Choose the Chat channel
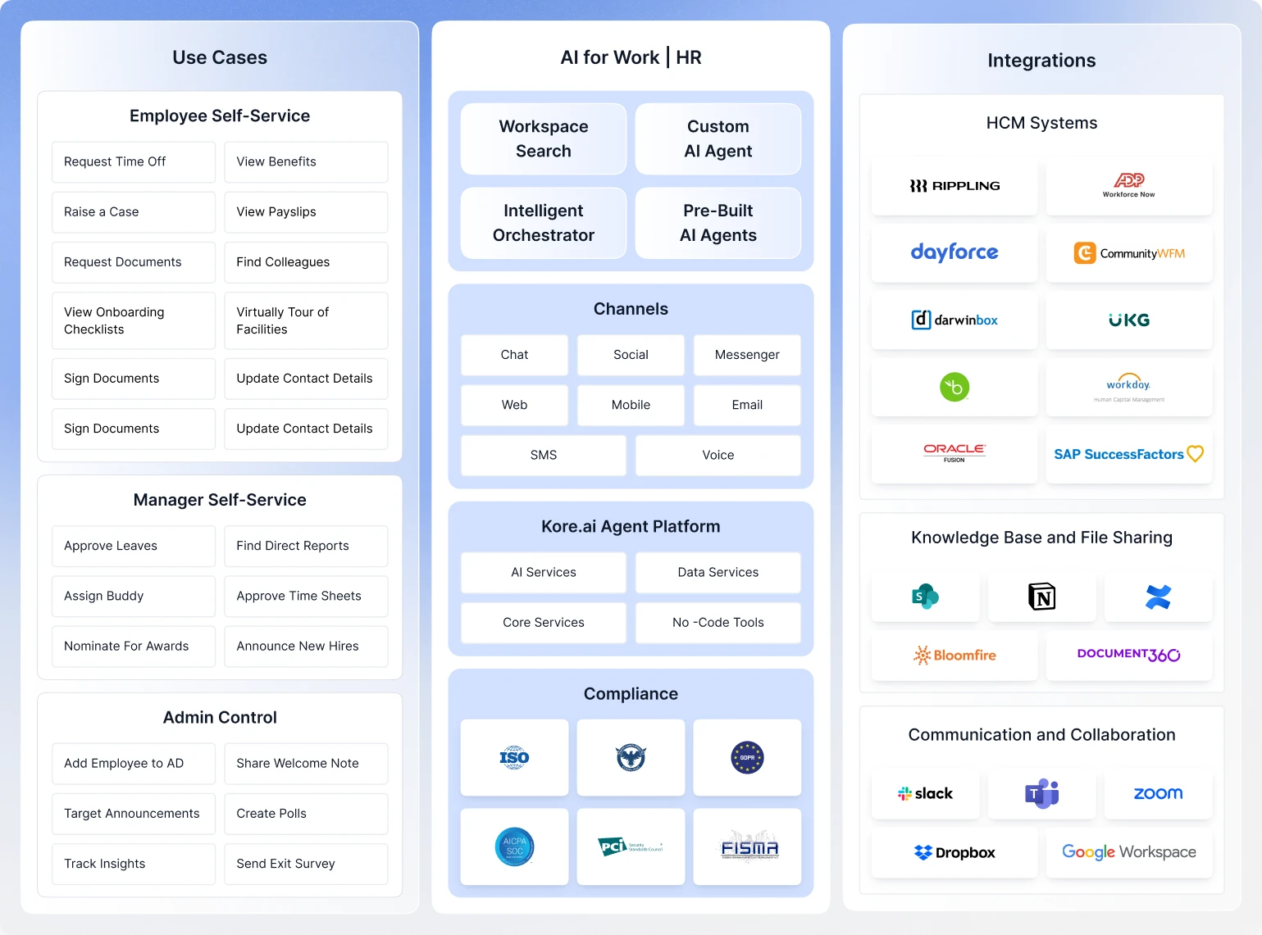 [x=514, y=355]
